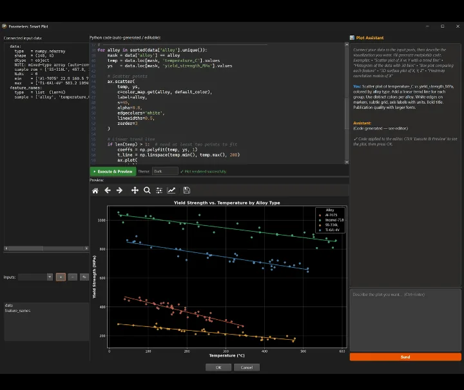This screenshot has height=390, width=464.
Task: Click the Smart Plot window title icon
Action: [5, 26]
